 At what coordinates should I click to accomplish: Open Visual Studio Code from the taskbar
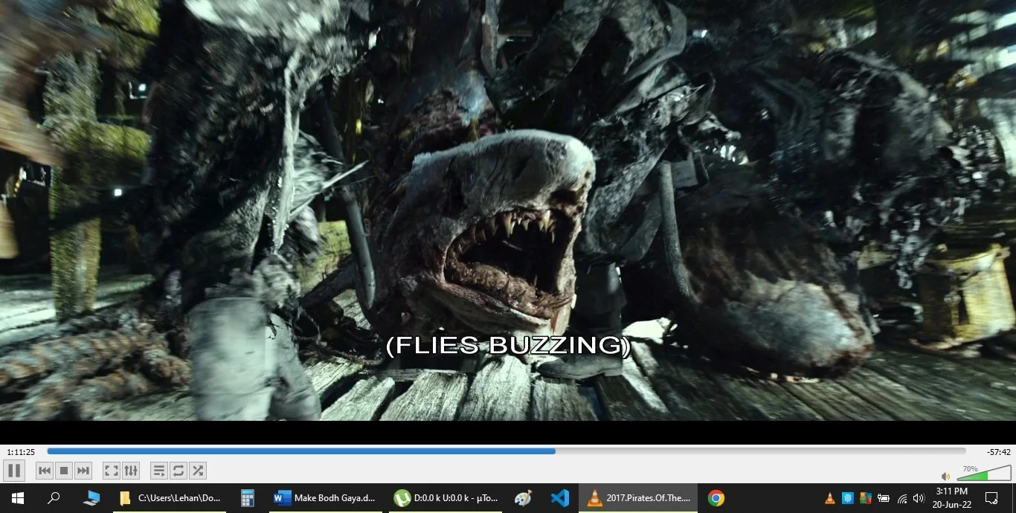point(560,498)
